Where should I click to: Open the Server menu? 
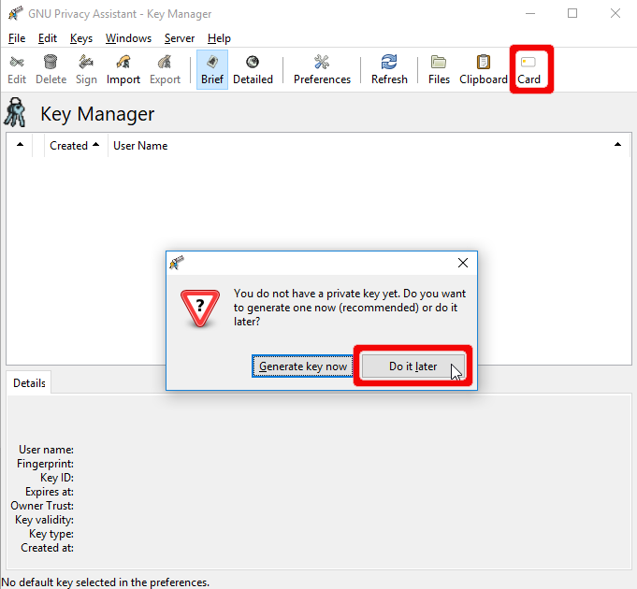click(x=179, y=38)
